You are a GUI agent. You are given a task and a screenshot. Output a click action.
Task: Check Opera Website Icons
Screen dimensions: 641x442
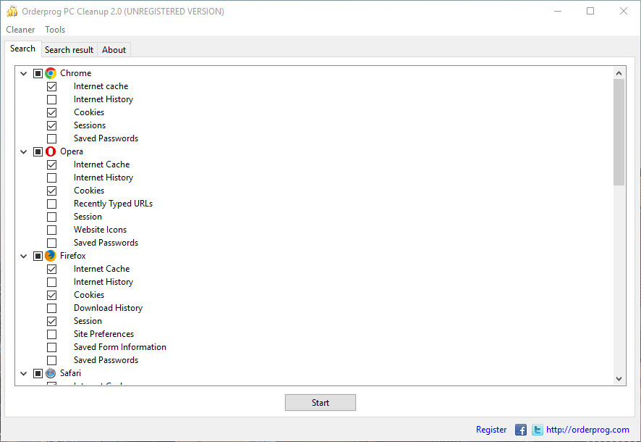click(51, 230)
